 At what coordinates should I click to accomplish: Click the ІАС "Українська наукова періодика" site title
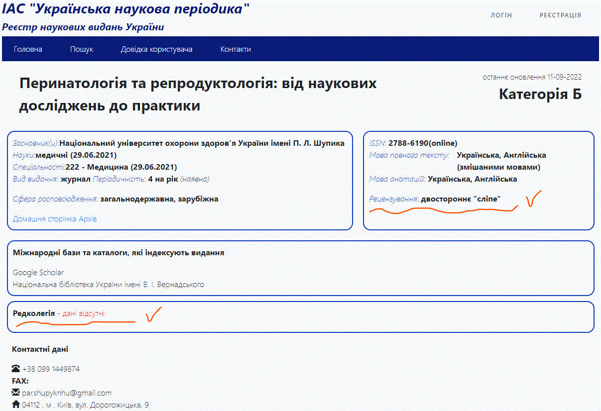126,8
